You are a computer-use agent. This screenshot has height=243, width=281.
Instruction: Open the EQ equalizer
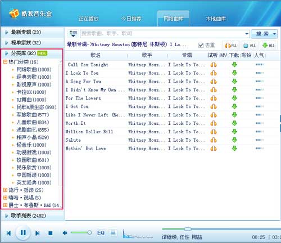(x=101, y=233)
